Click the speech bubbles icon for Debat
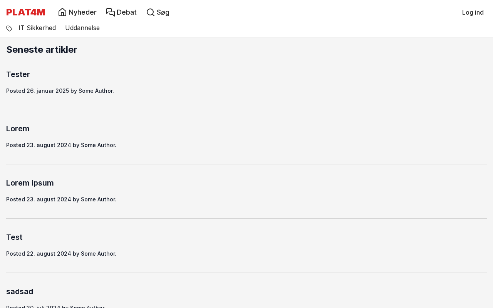Image resolution: width=493 pixels, height=308 pixels. pos(111,12)
